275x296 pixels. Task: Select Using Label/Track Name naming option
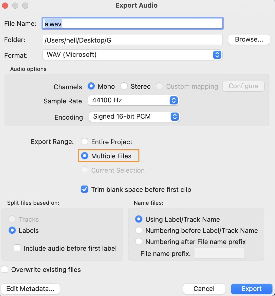click(139, 219)
